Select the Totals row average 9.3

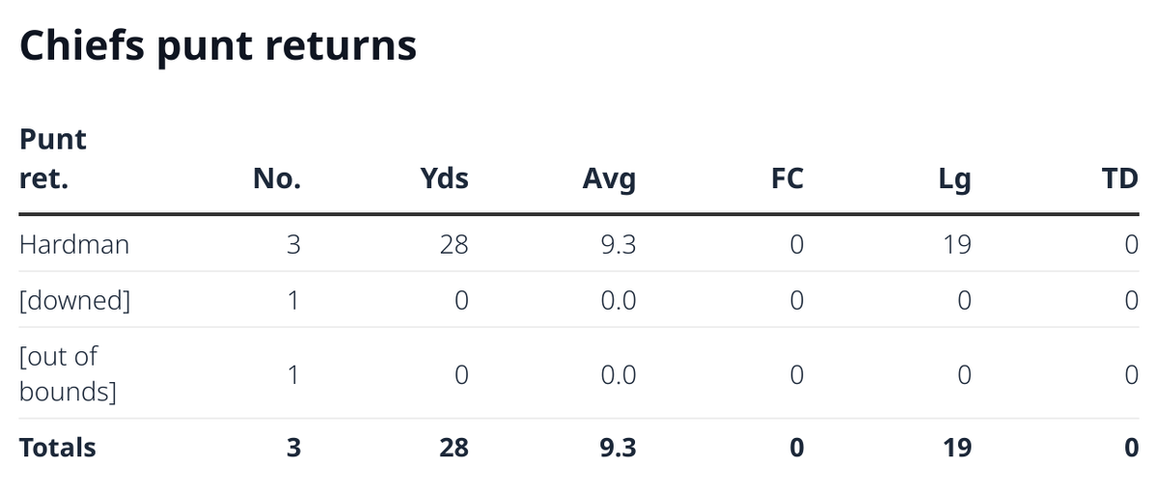click(x=618, y=448)
